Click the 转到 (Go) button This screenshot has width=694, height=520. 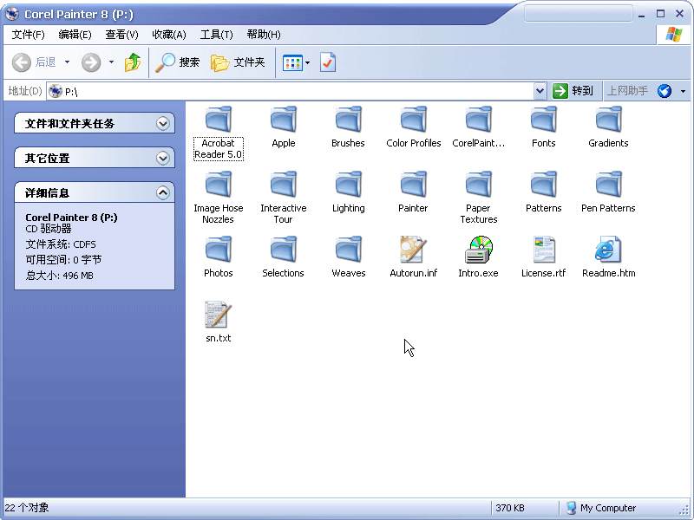[573, 91]
